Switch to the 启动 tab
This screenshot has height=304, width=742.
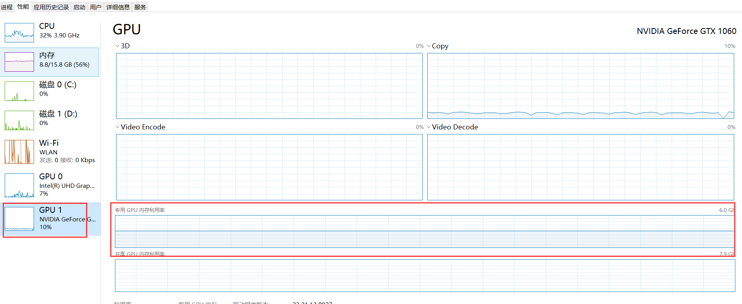79,7
